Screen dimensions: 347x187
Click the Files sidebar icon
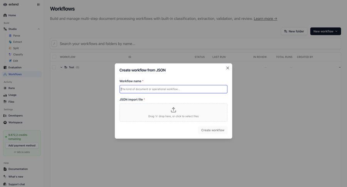(x=5, y=102)
